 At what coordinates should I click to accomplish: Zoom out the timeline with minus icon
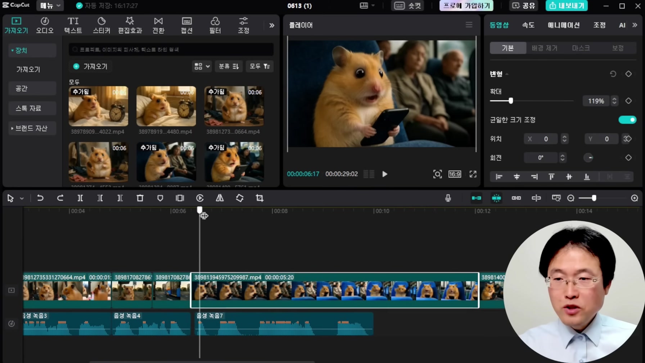pos(570,198)
